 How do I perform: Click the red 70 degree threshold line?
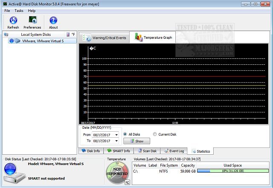click(177, 76)
